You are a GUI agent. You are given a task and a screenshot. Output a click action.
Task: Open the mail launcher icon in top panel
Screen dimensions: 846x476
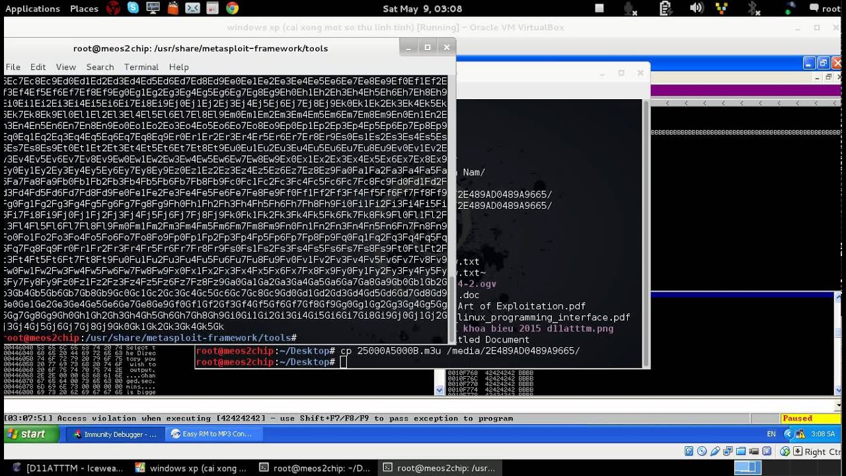[192, 9]
